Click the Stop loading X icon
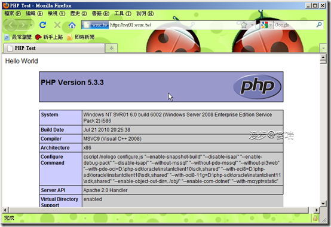Viewport: 331px width, 227px height. pyautogui.click(x=57, y=25)
